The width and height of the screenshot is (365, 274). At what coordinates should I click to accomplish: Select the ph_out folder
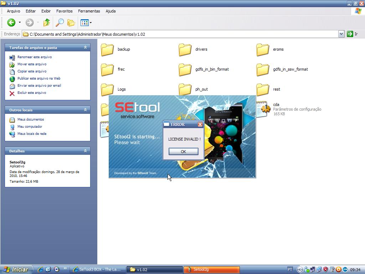point(193,89)
